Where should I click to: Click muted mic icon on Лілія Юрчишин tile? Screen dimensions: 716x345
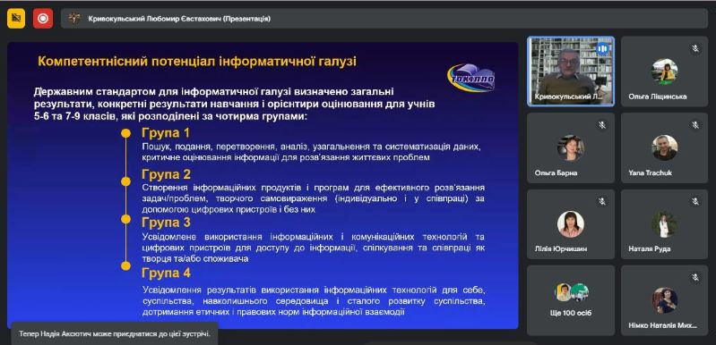[602, 201]
